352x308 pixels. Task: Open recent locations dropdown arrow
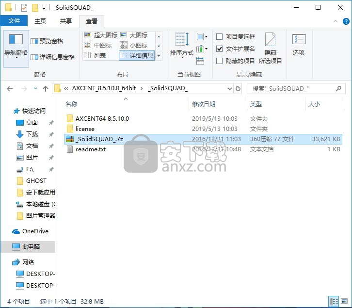pos(35,88)
